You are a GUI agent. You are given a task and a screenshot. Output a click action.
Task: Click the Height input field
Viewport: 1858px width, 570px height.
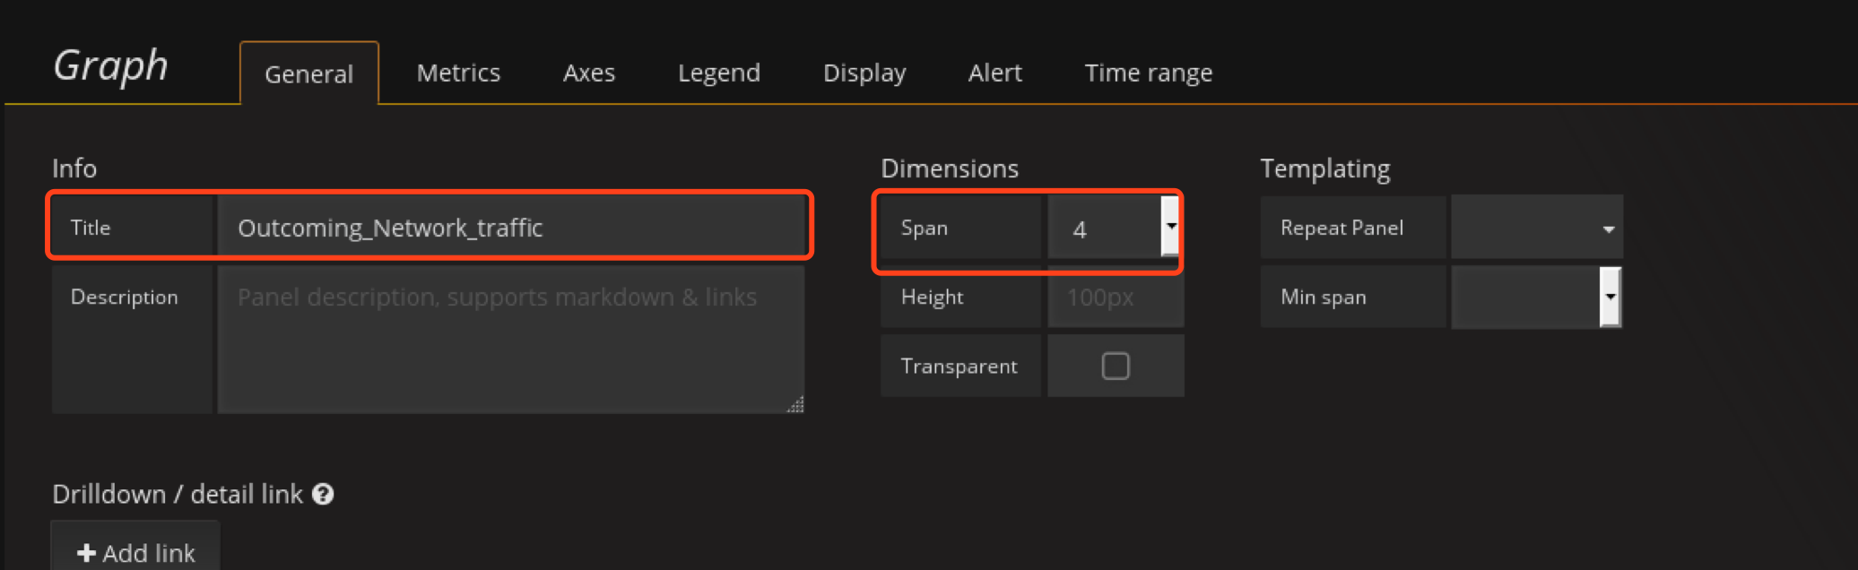[1115, 298]
